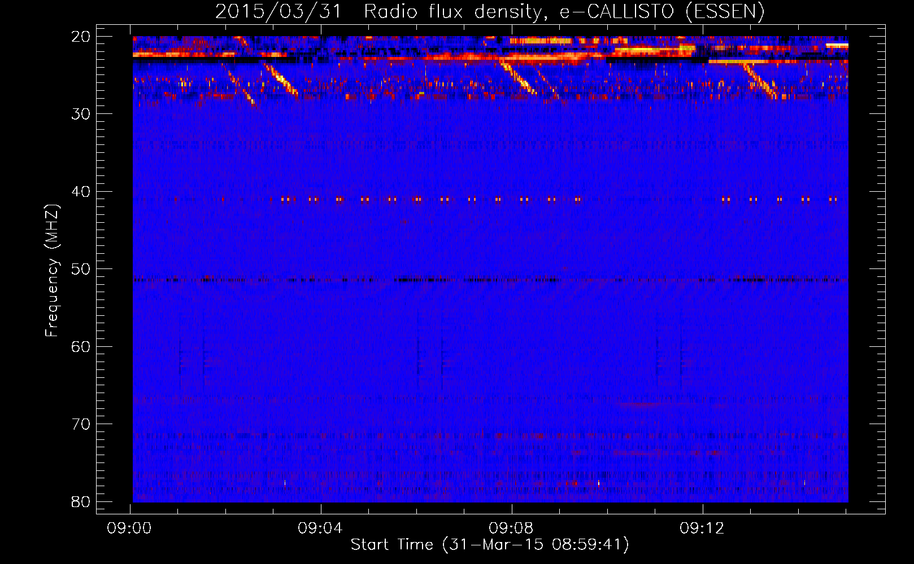
Task: Click the "40" frequency tick label
Action: tap(81, 192)
